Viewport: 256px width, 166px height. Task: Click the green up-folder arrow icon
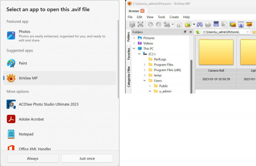pyautogui.click(x=198, y=32)
